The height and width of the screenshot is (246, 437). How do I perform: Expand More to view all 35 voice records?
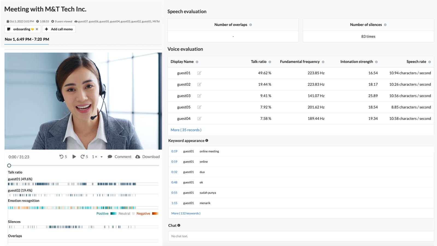pos(186,130)
